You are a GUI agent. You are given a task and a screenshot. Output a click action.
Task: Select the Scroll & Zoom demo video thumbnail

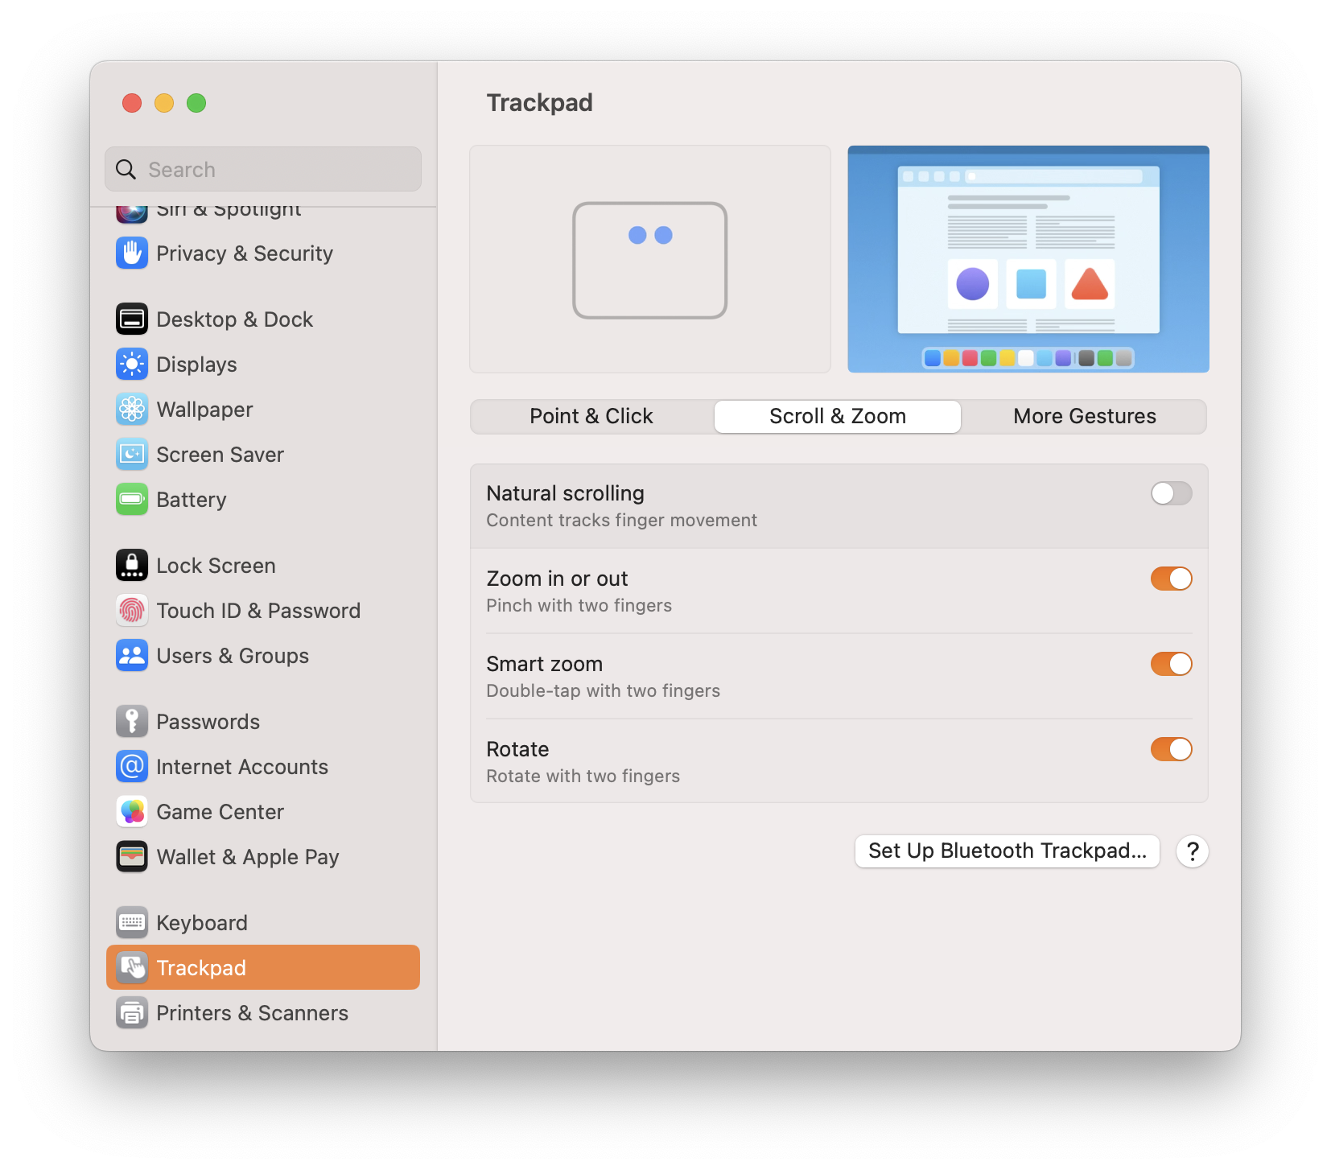click(x=1028, y=259)
